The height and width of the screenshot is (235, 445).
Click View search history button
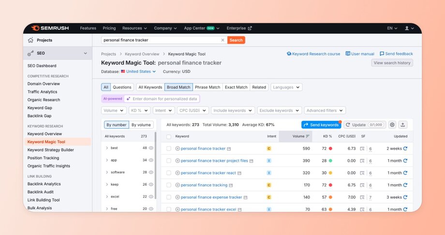pyautogui.click(x=392, y=63)
